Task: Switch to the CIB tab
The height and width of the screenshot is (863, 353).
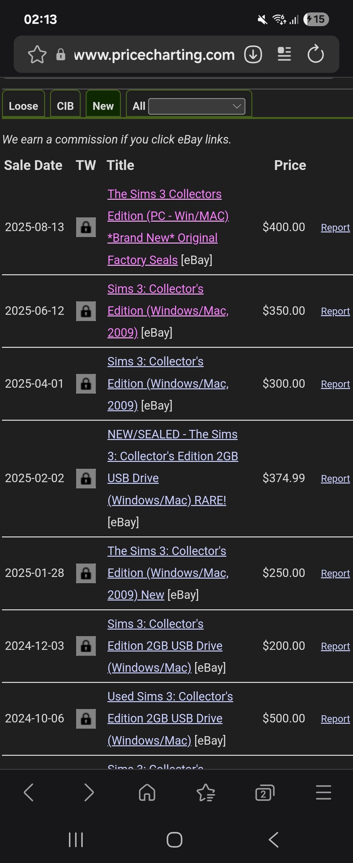Action: pos(65,106)
